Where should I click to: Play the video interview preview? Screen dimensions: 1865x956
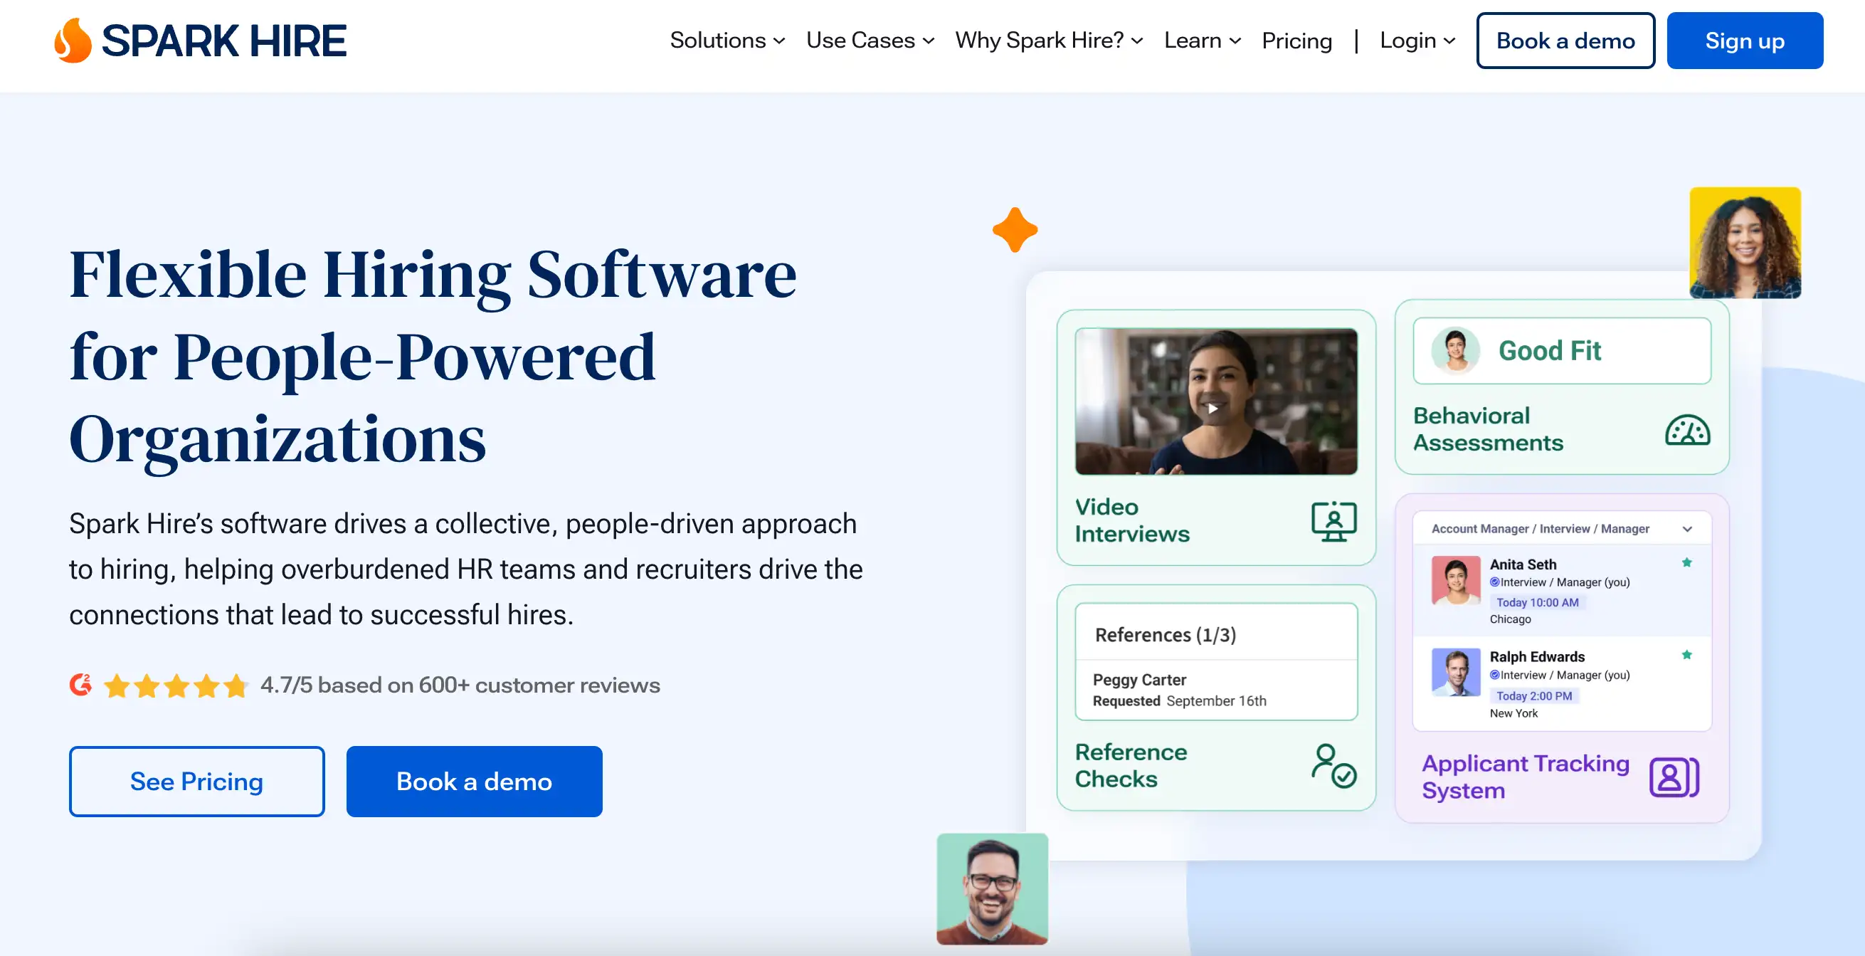pos(1212,408)
